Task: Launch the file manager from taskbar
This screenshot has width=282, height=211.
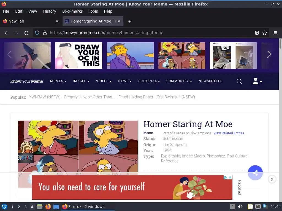Action: pyautogui.click(x=40, y=207)
